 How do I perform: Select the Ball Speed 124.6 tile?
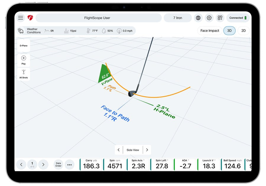click(232, 164)
